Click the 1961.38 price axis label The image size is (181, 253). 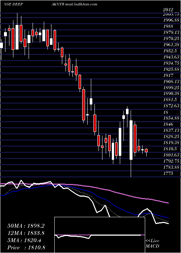[171, 45]
